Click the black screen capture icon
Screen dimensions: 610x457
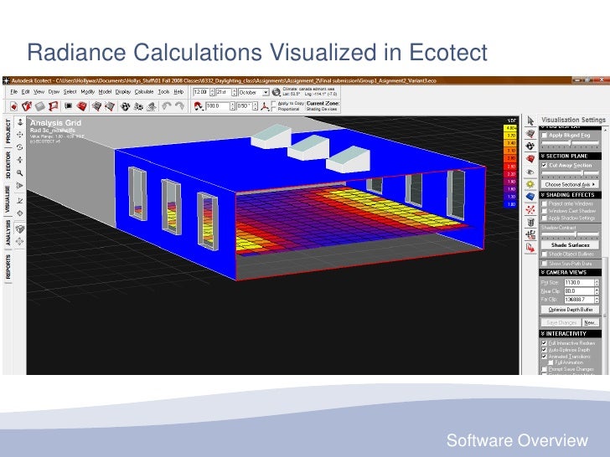point(68,105)
